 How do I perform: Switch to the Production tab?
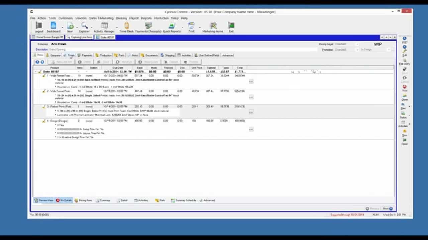click(103, 55)
